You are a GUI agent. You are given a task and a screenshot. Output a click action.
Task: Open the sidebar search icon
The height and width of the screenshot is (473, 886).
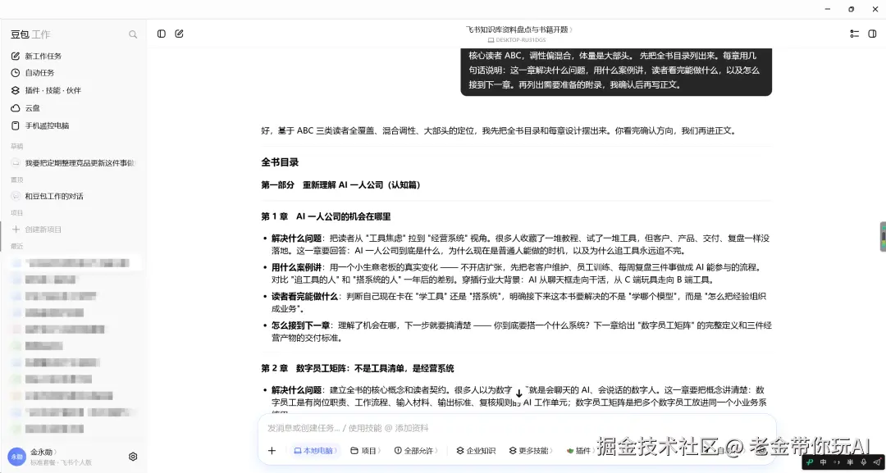pos(133,34)
